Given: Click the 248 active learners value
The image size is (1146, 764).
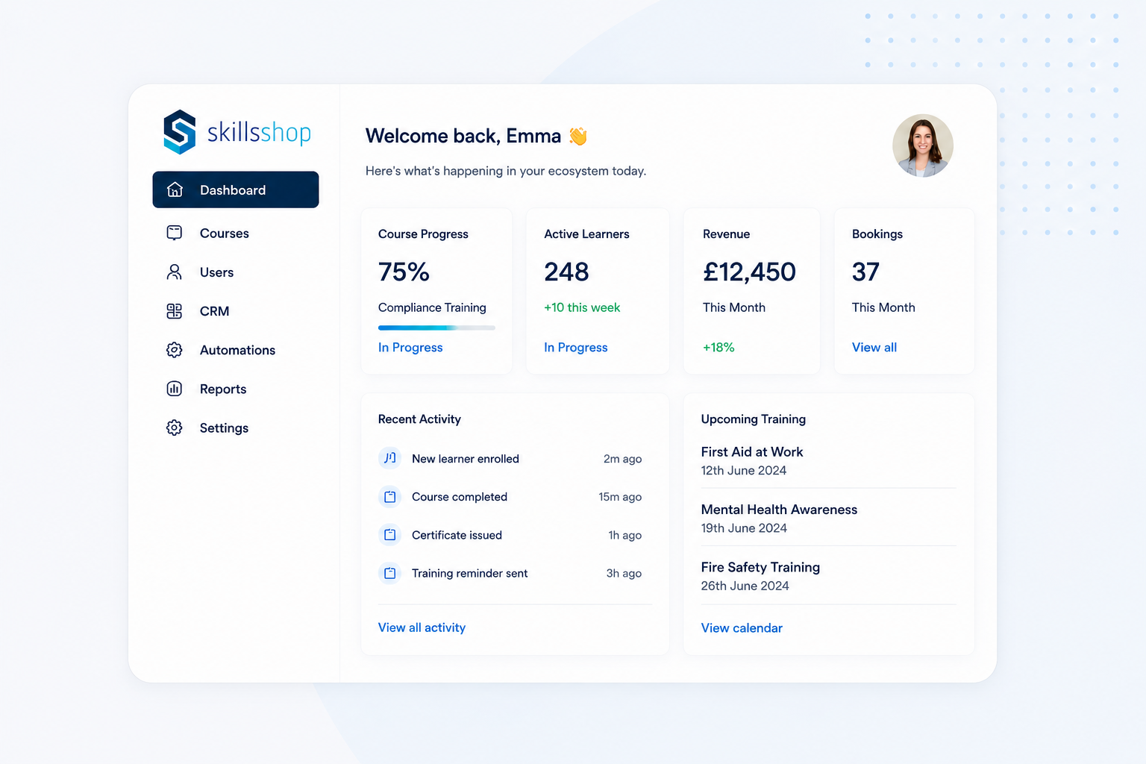Looking at the screenshot, I should click(566, 272).
